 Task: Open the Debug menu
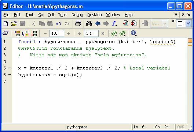(x=77, y=15)
